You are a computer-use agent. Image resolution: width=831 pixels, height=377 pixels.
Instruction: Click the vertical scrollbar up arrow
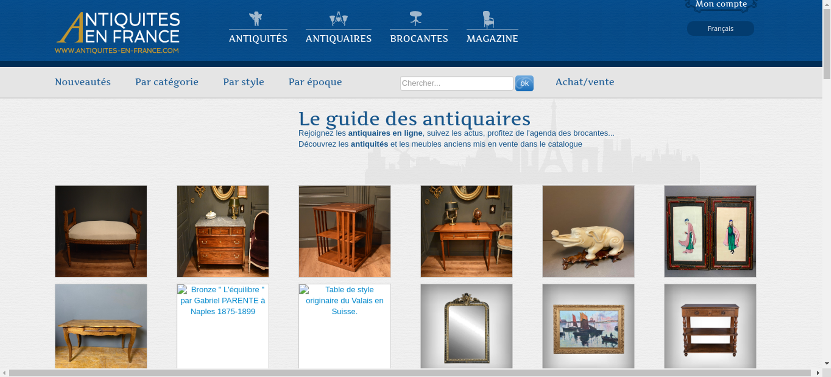826,3
